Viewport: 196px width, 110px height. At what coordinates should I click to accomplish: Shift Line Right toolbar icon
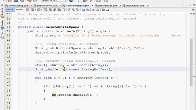tap(88, 10)
